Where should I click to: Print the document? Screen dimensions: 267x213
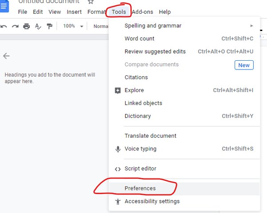coord(27,27)
